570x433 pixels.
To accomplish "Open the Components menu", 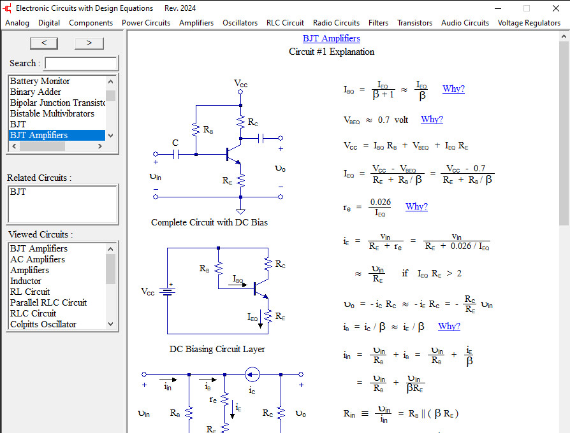I will [x=91, y=23].
